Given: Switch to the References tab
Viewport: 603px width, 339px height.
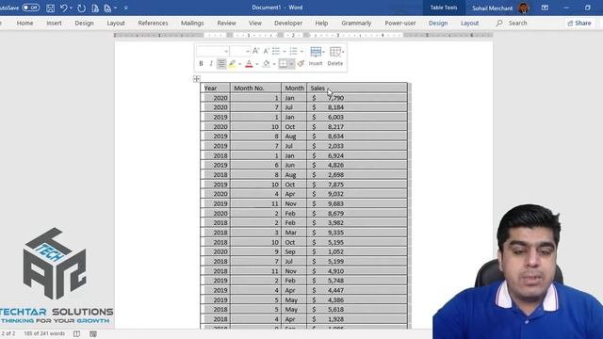Looking at the screenshot, I should click(x=153, y=23).
